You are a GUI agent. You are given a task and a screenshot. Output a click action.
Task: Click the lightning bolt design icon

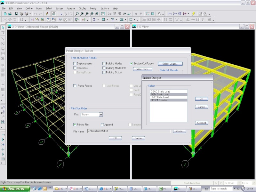point(194,14)
